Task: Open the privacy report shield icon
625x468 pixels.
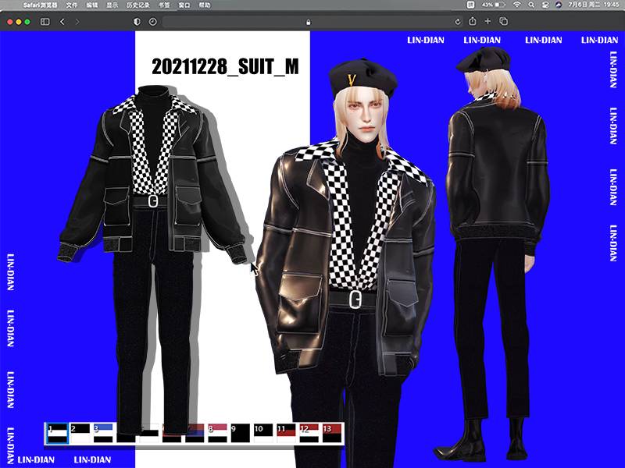Action: (x=137, y=22)
